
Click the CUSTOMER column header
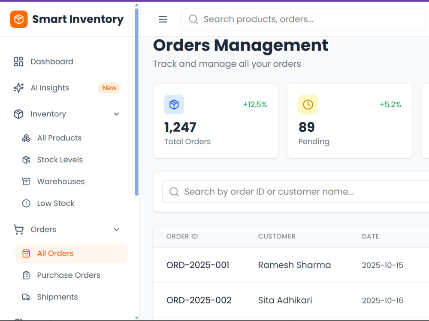pyautogui.click(x=277, y=236)
